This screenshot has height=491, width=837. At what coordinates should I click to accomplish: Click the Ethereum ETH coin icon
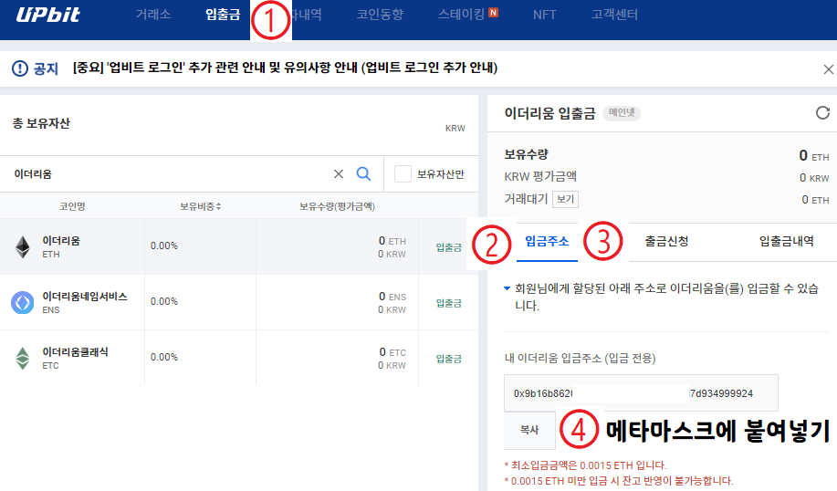pyautogui.click(x=23, y=247)
